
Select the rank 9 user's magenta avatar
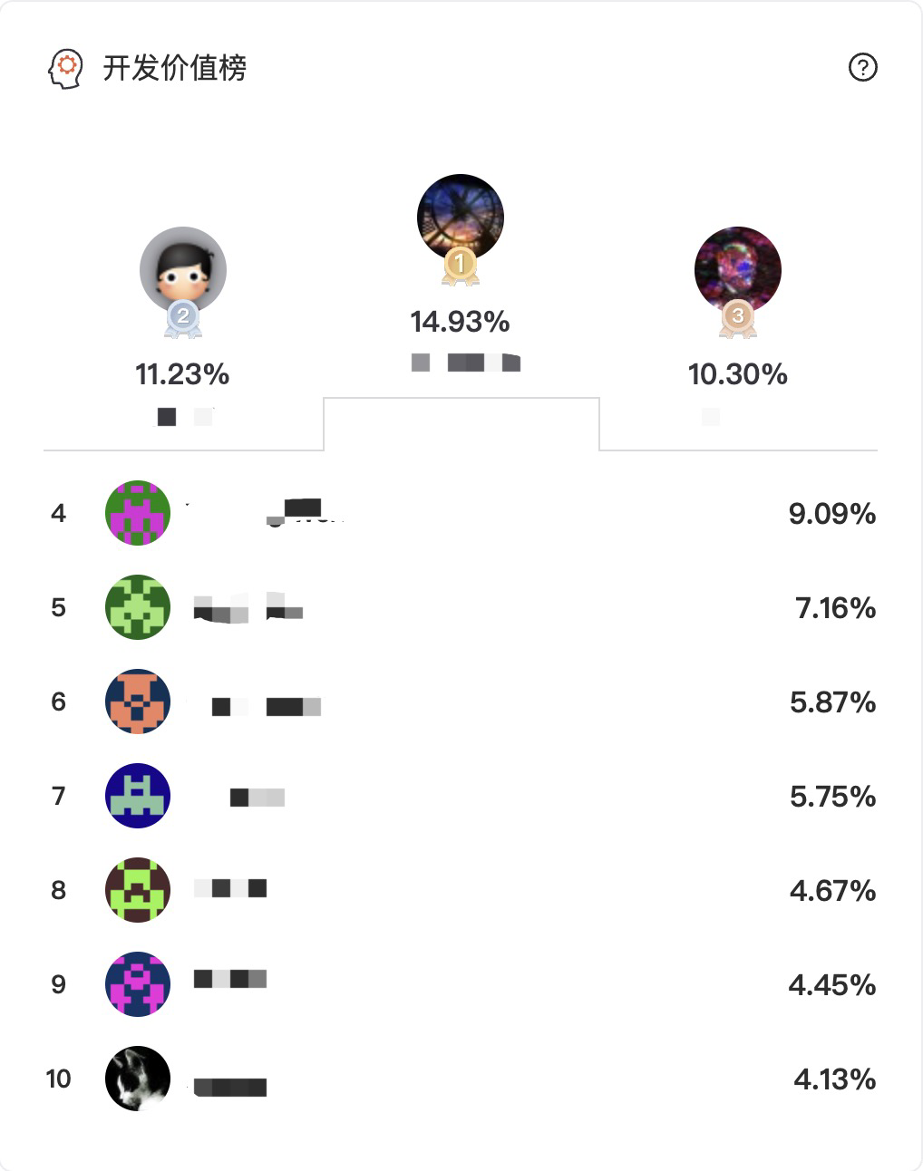(138, 984)
